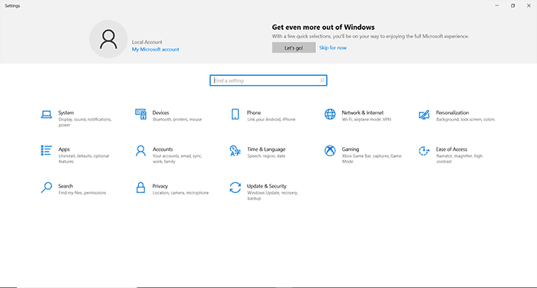Select the Phone icon
The width and height of the screenshot is (537, 288).
coord(236,114)
